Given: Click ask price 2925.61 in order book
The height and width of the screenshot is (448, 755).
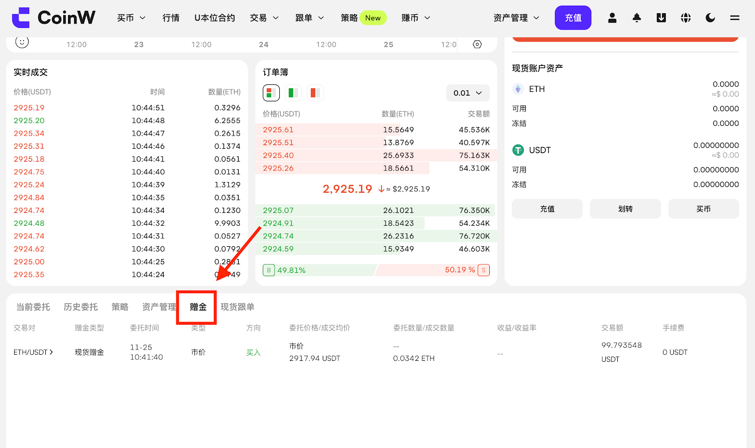Looking at the screenshot, I should [x=278, y=130].
